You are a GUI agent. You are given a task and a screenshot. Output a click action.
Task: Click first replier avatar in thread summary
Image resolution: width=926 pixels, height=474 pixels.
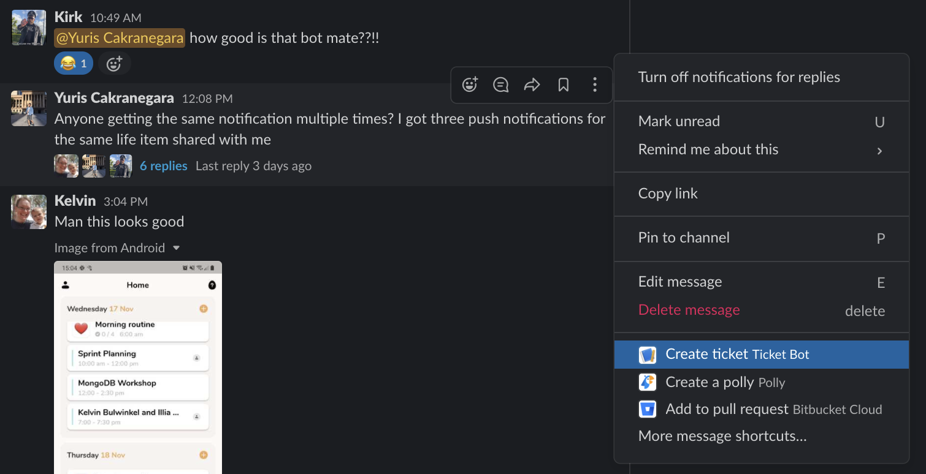(66, 166)
